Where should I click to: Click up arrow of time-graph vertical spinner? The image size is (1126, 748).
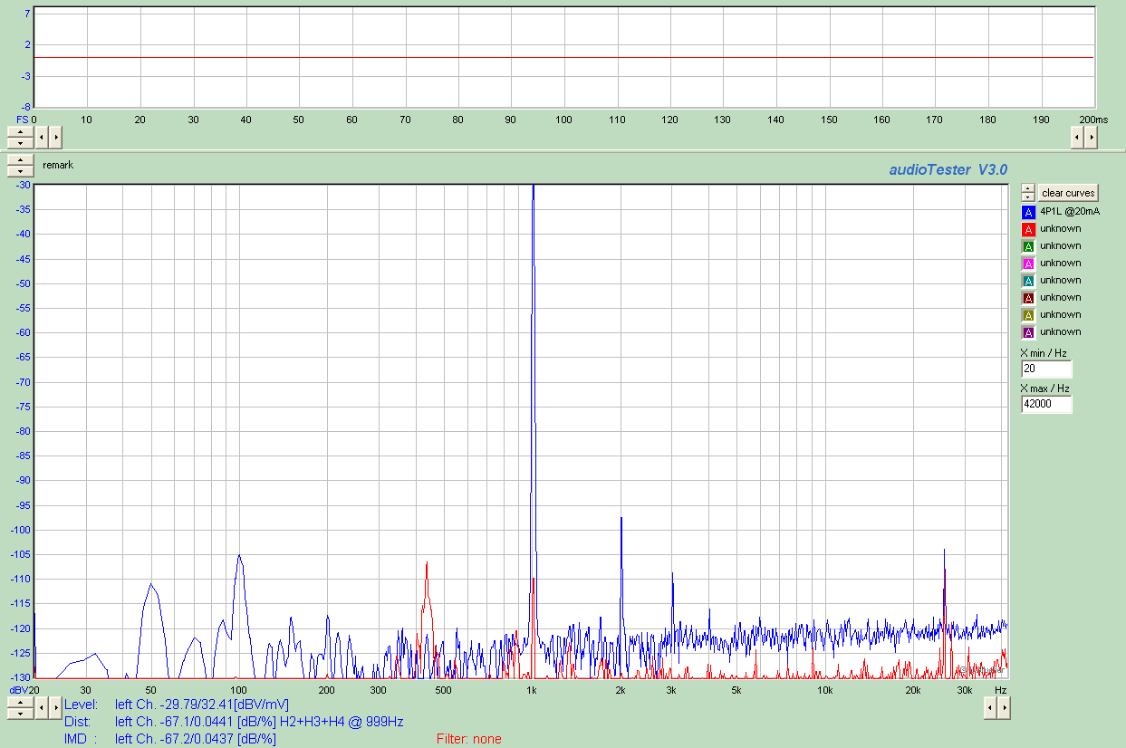[19, 132]
